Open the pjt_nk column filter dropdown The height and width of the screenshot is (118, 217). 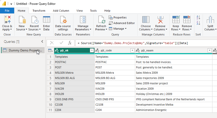pyautogui.click(x=92, y=51)
